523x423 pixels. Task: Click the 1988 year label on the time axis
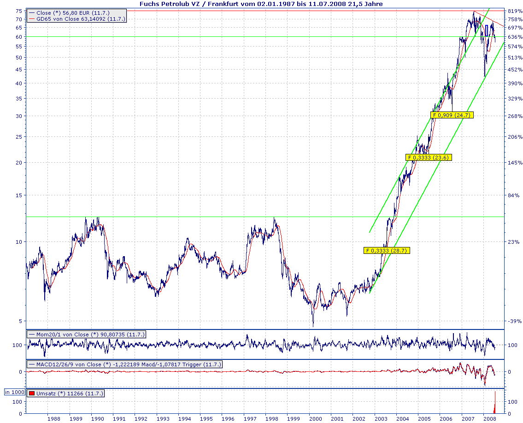click(54, 419)
